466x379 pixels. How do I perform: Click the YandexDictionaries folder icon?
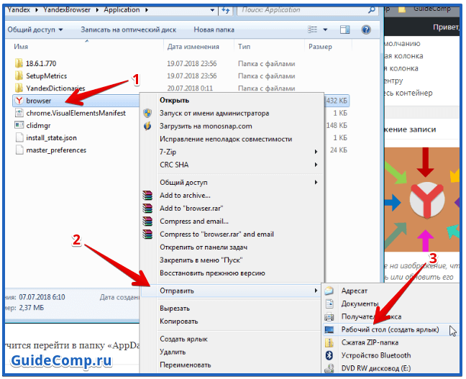[19, 88]
